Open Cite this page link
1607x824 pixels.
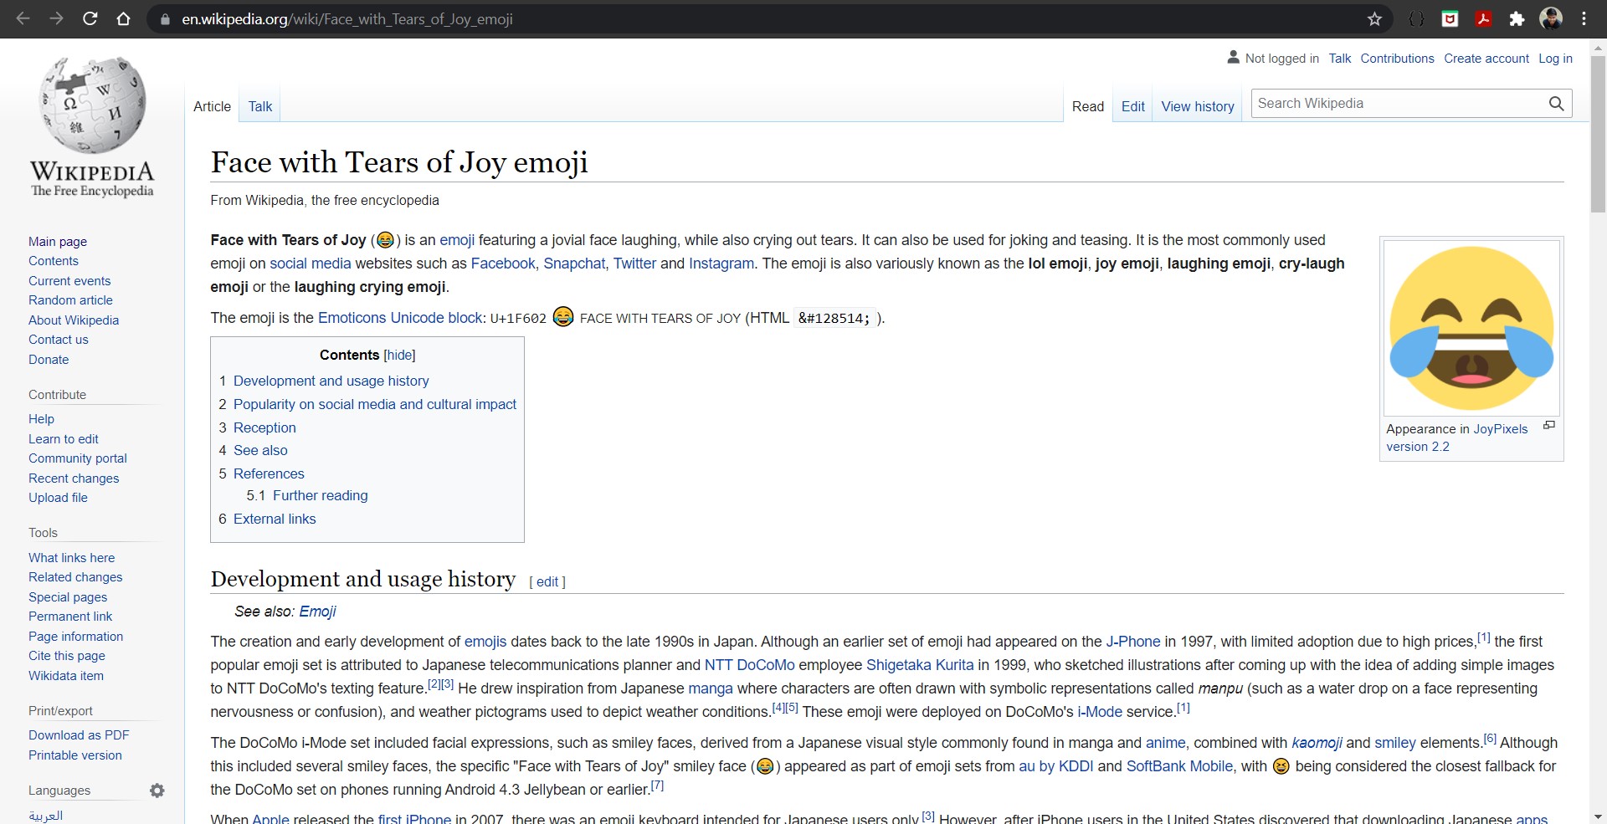67,656
